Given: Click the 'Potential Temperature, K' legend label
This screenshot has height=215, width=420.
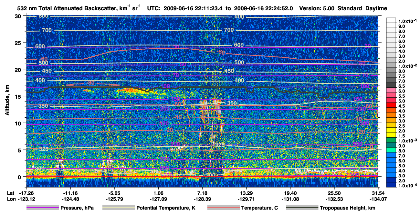Looking at the screenshot, I should [166, 208].
